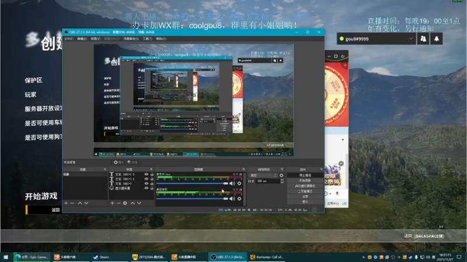Open theHunter: Call of... taskbar item
This screenshot has height=262, width=467.
pyautogui.click(x=267, y=257)
